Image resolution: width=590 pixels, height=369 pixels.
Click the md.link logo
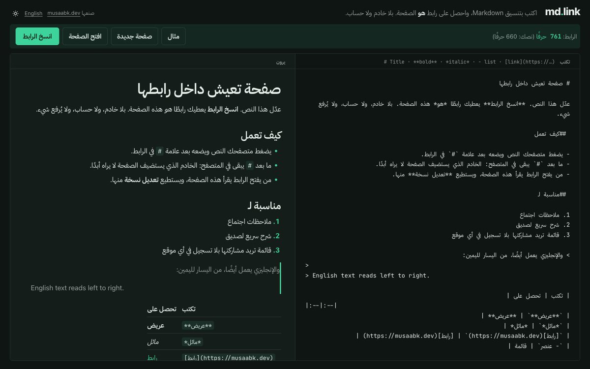(x=562, y=12)
